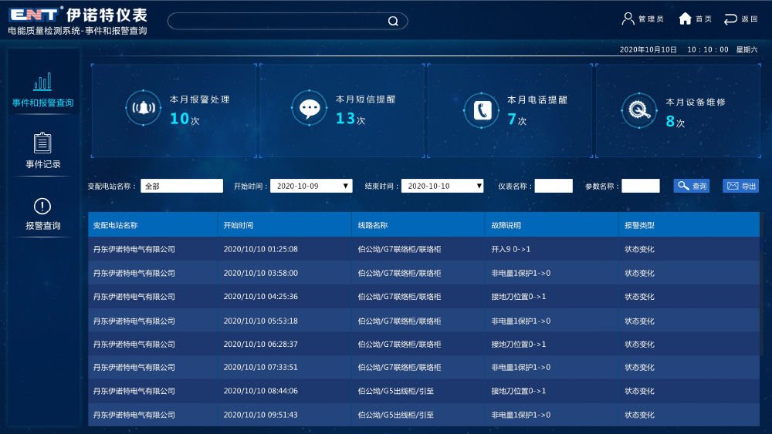This screenshot has width=772, height=434.
Task: Click the monthly alarm handling bell icon
Action: click(x=143, y=109)
